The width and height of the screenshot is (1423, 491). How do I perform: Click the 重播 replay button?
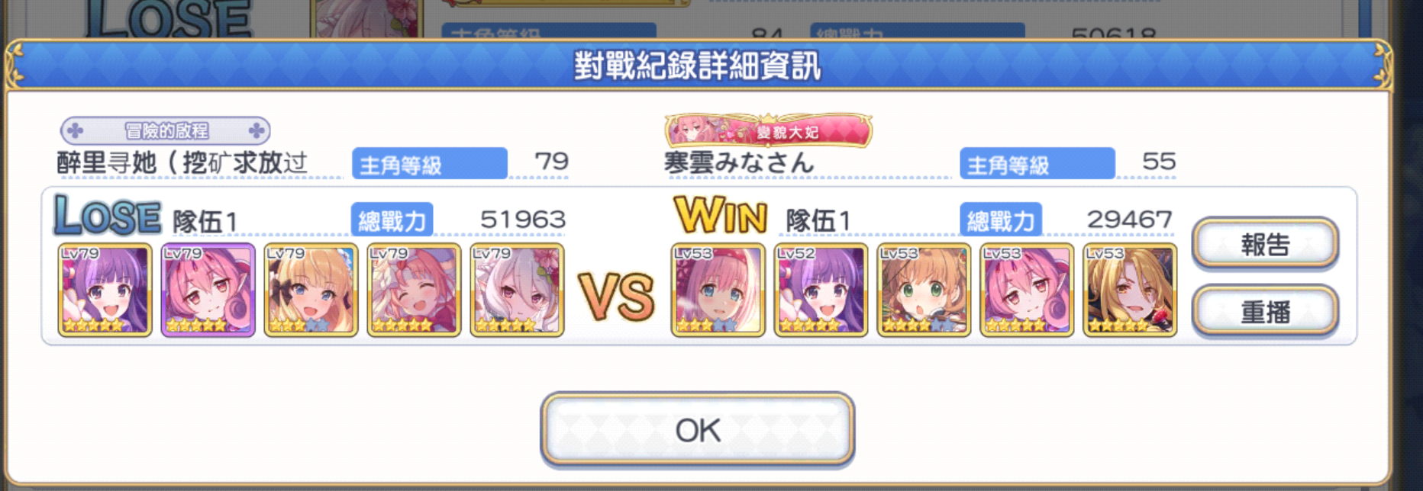pos(1265,311)
